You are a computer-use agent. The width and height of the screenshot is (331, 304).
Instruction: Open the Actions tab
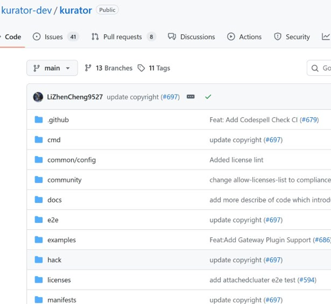point(244,37)
